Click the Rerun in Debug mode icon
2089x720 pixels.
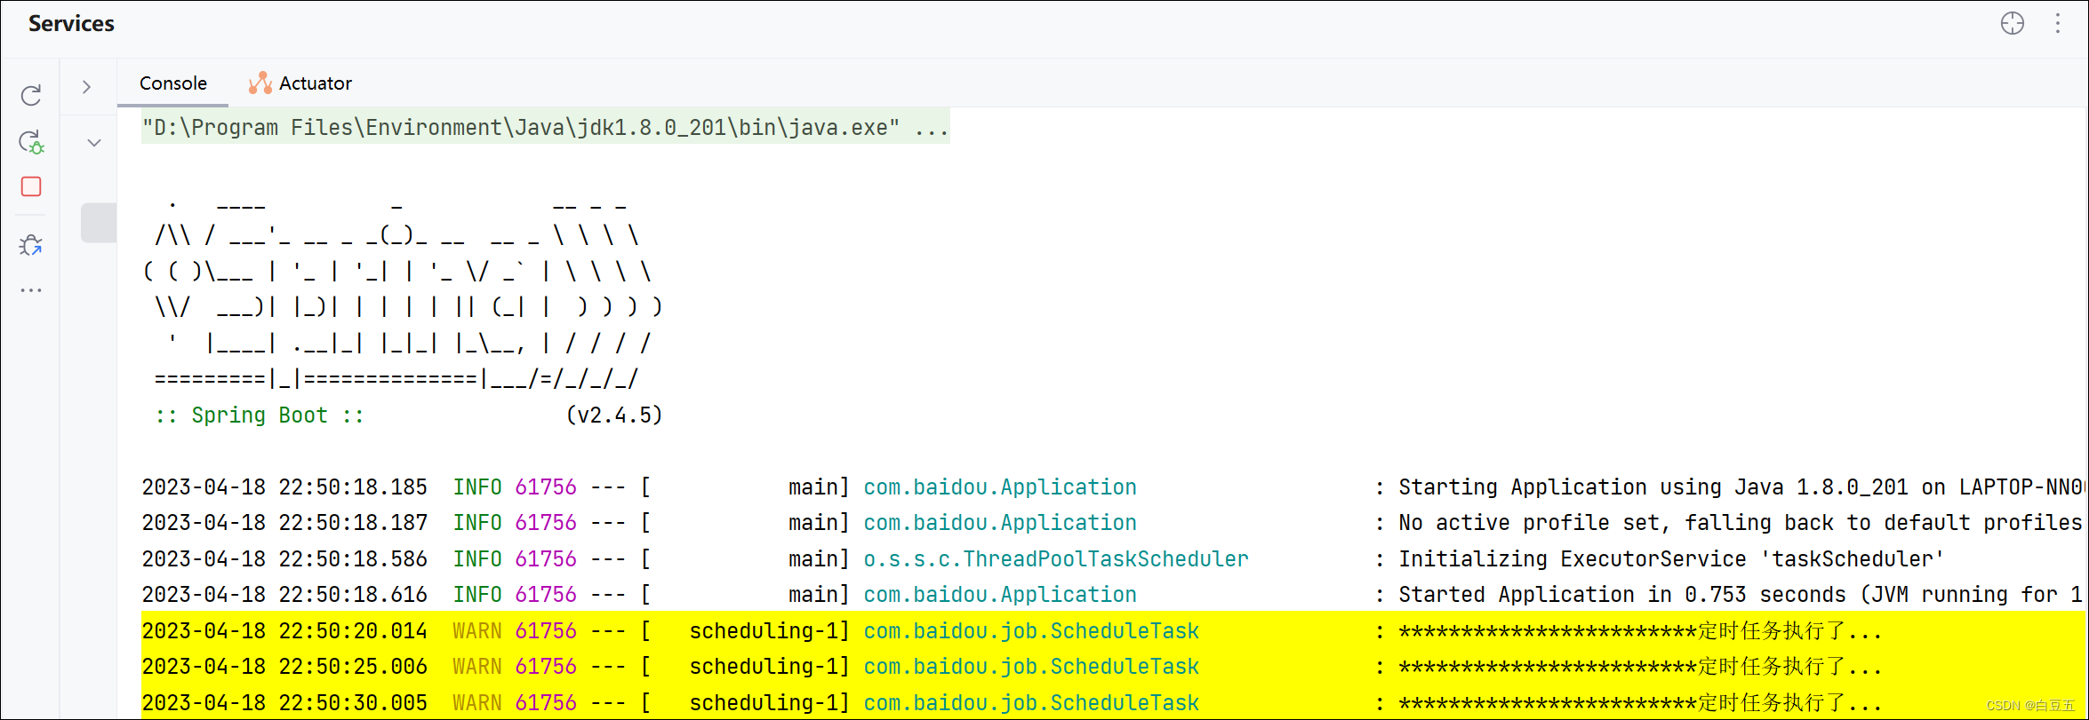pyautogui.click(x=31, y=141)
